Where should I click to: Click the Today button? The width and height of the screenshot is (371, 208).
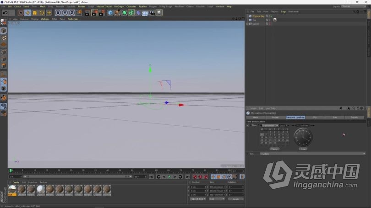(274, 149)
